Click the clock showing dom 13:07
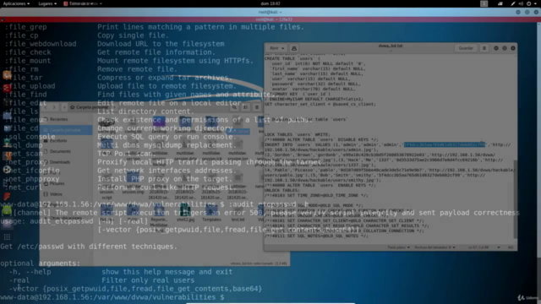541x304 pixels. [270, 3]
